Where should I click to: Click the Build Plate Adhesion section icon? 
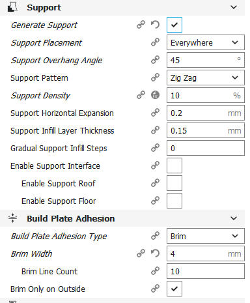(12, 218)
